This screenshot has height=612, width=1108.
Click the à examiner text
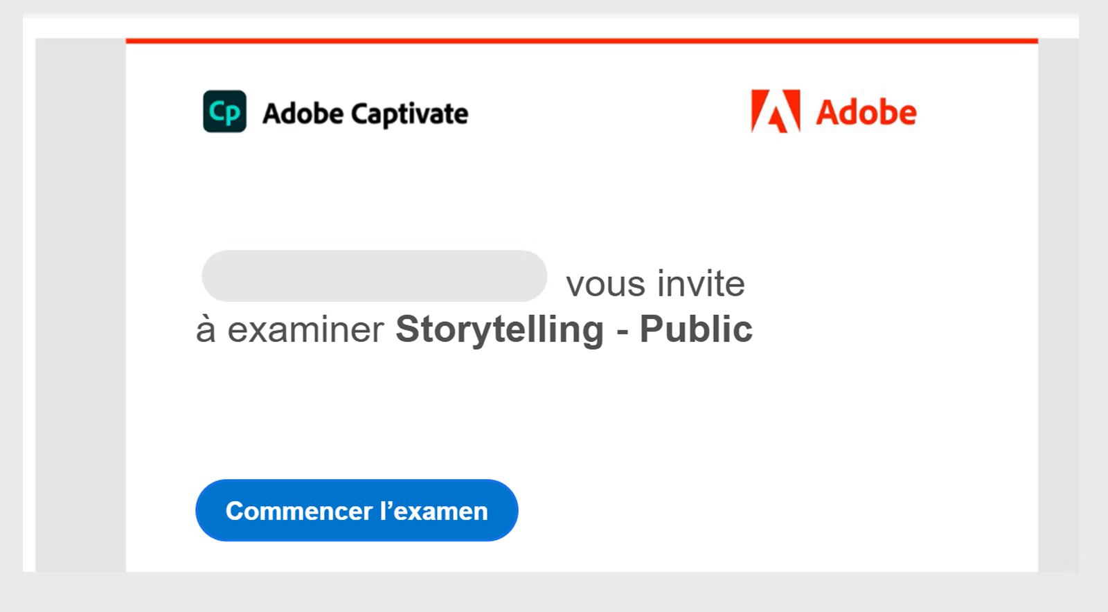289,330
